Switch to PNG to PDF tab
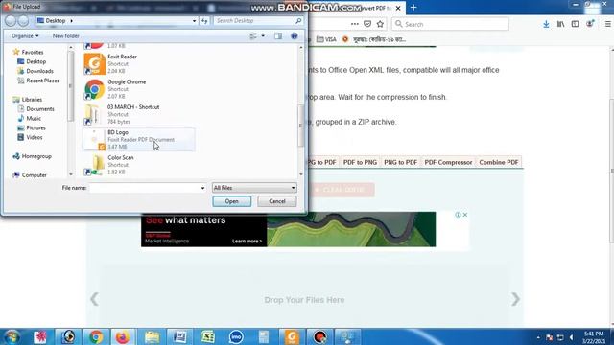Image resolution: width=614 pixels, height=345 pixels. tap(400, 162)
